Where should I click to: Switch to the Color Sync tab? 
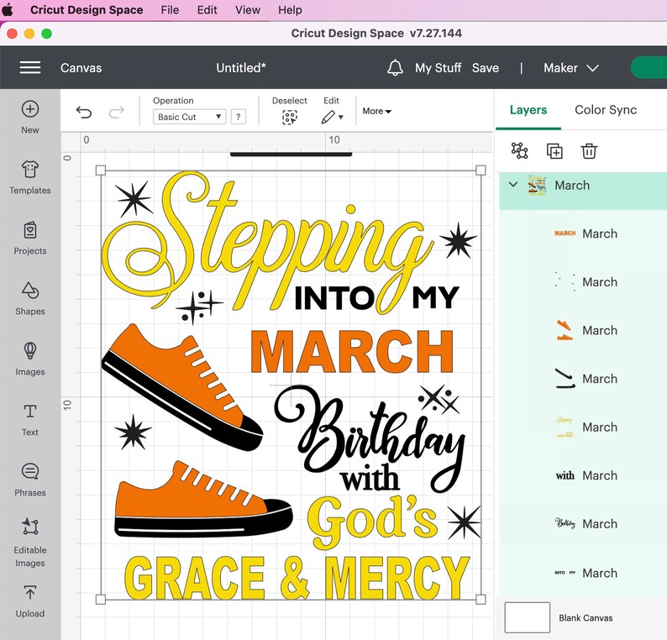point(606,110)
